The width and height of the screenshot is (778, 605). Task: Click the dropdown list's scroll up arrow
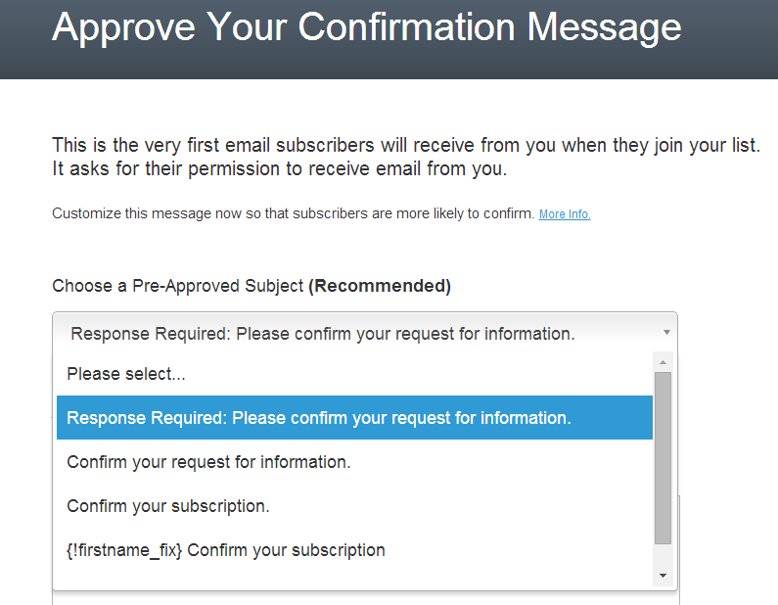tap(664, 363)
